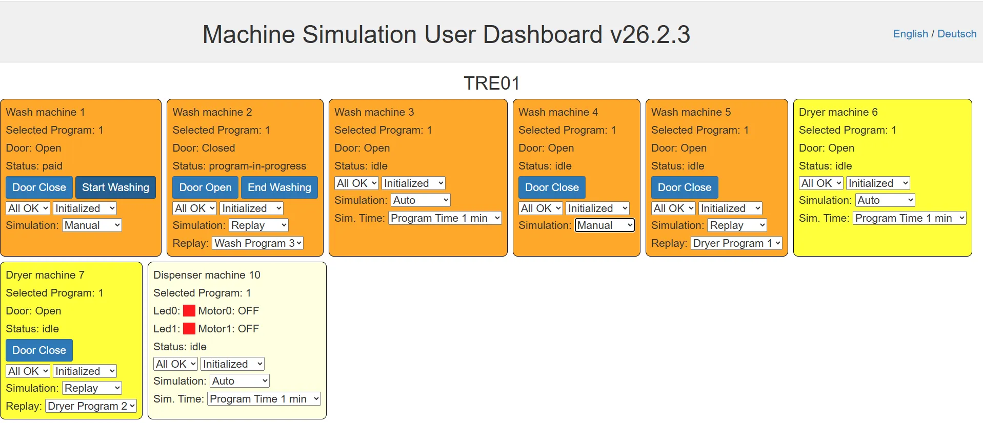Open Replay simulation dropdown on Wash machine 2

(x=259, y=225)
